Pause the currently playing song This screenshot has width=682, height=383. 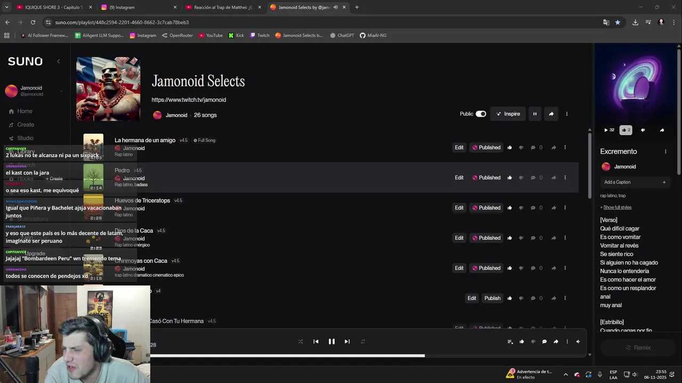click(x=331, y=342)
